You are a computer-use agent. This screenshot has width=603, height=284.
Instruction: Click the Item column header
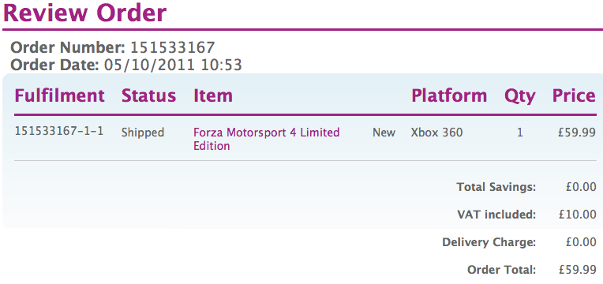[x=213, y=95]
